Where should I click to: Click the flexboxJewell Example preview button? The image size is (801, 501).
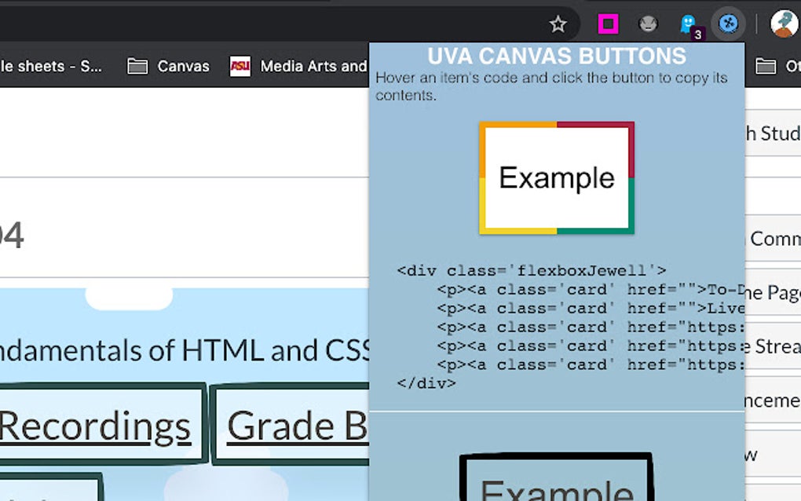tap(555, 178)
